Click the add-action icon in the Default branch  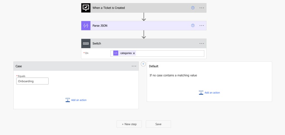click(201, 93)
